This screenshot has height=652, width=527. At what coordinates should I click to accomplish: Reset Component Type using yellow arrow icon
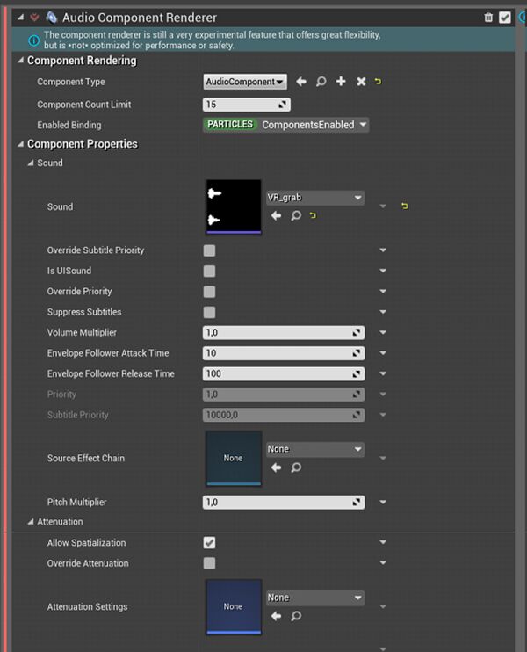[379, 82]
